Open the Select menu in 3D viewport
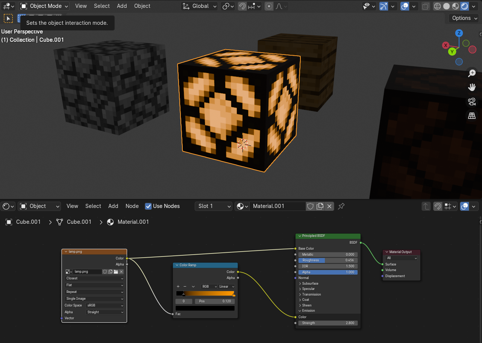The image size is (482, 343). (x=102, y=6)
